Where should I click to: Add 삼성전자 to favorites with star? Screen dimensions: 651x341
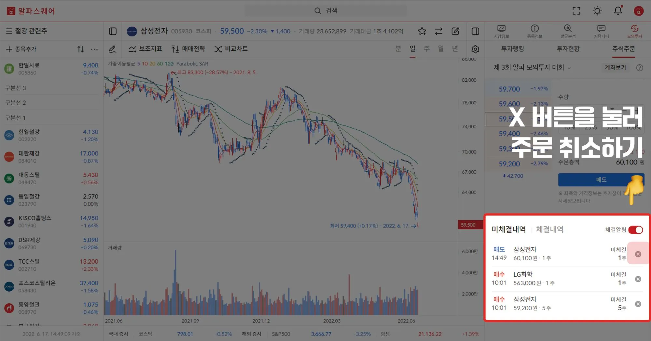point(422,31)
